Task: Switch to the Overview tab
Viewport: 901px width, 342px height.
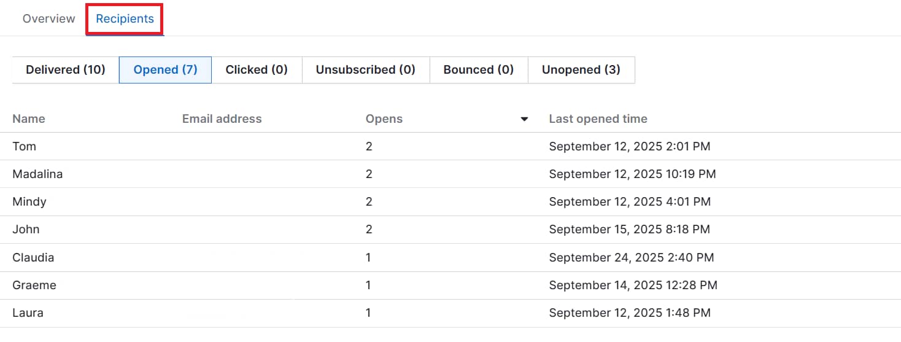Action: [48, 18]
